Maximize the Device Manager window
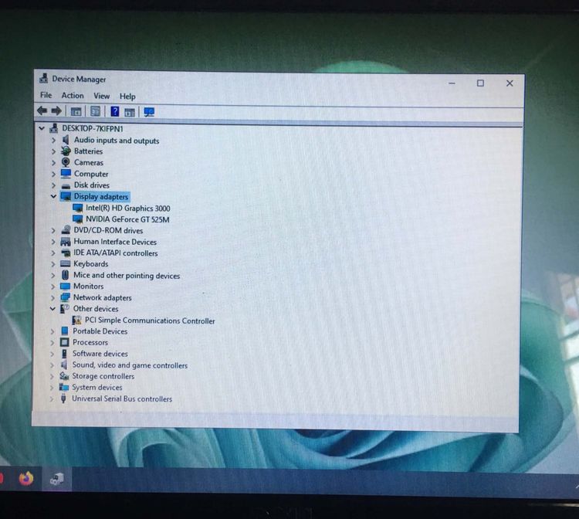This screenshot has height=519, width=579. [x=480, y=83]
